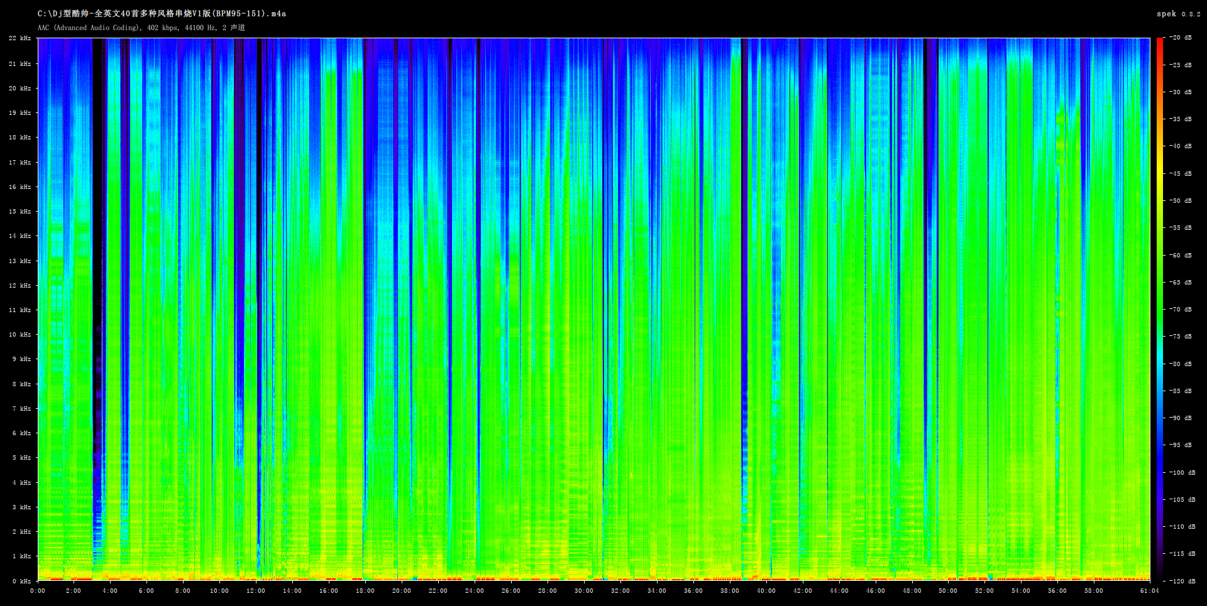1207x606 pixels.
Task: Click the 15 kHz frequency axis label
Action: 20,212
